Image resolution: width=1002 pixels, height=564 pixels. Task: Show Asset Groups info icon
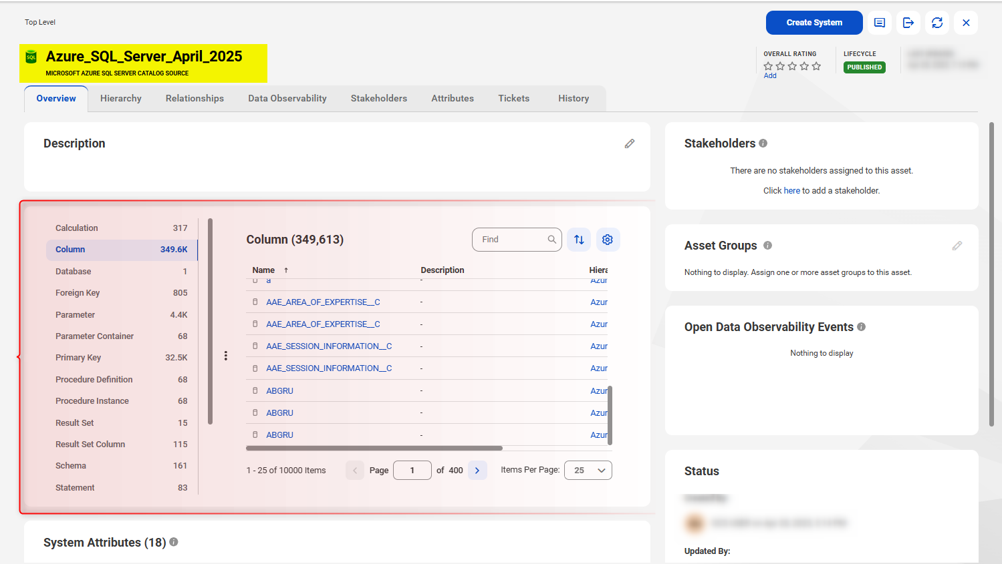tap(767, 246)
